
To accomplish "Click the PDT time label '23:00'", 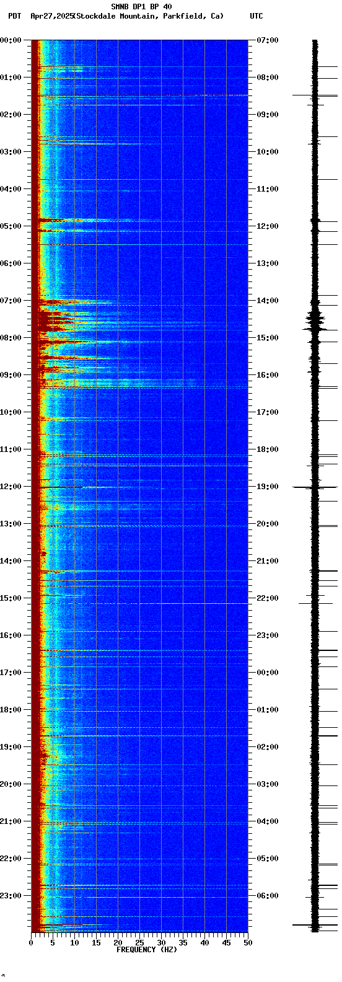I will (x=11, y=896).
